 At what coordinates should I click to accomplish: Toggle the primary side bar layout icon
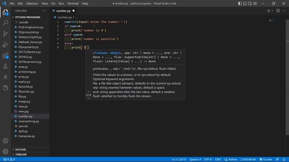tap(240, 4)
